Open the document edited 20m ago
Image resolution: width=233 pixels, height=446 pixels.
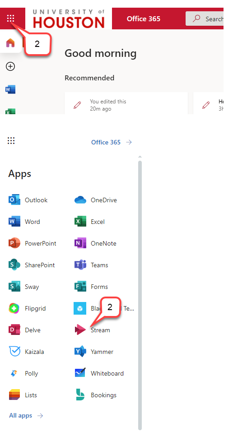126,103
